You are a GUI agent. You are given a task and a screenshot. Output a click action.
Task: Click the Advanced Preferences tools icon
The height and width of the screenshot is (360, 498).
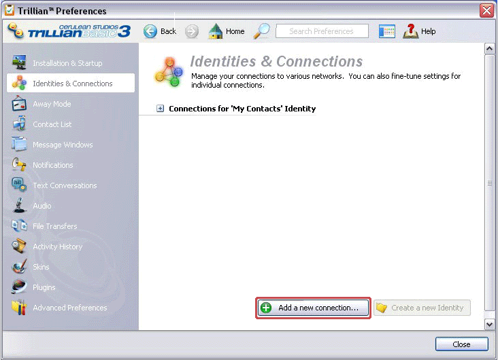pos(19,307)
